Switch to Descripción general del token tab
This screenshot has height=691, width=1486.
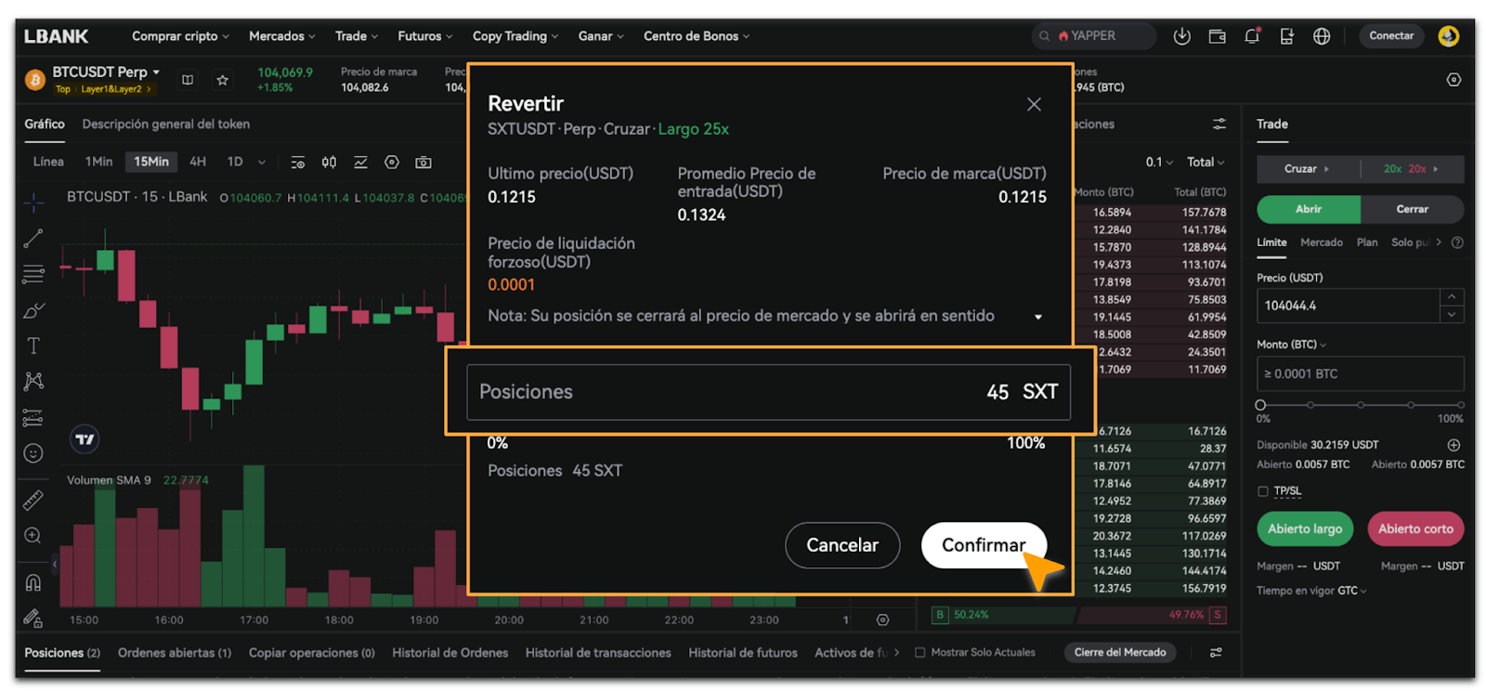[x=165, y=124]
